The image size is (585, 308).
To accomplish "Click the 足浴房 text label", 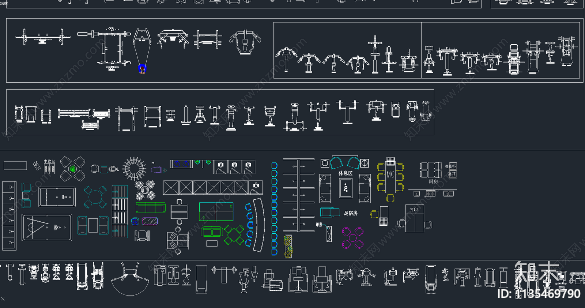I will tap(351, 213).
